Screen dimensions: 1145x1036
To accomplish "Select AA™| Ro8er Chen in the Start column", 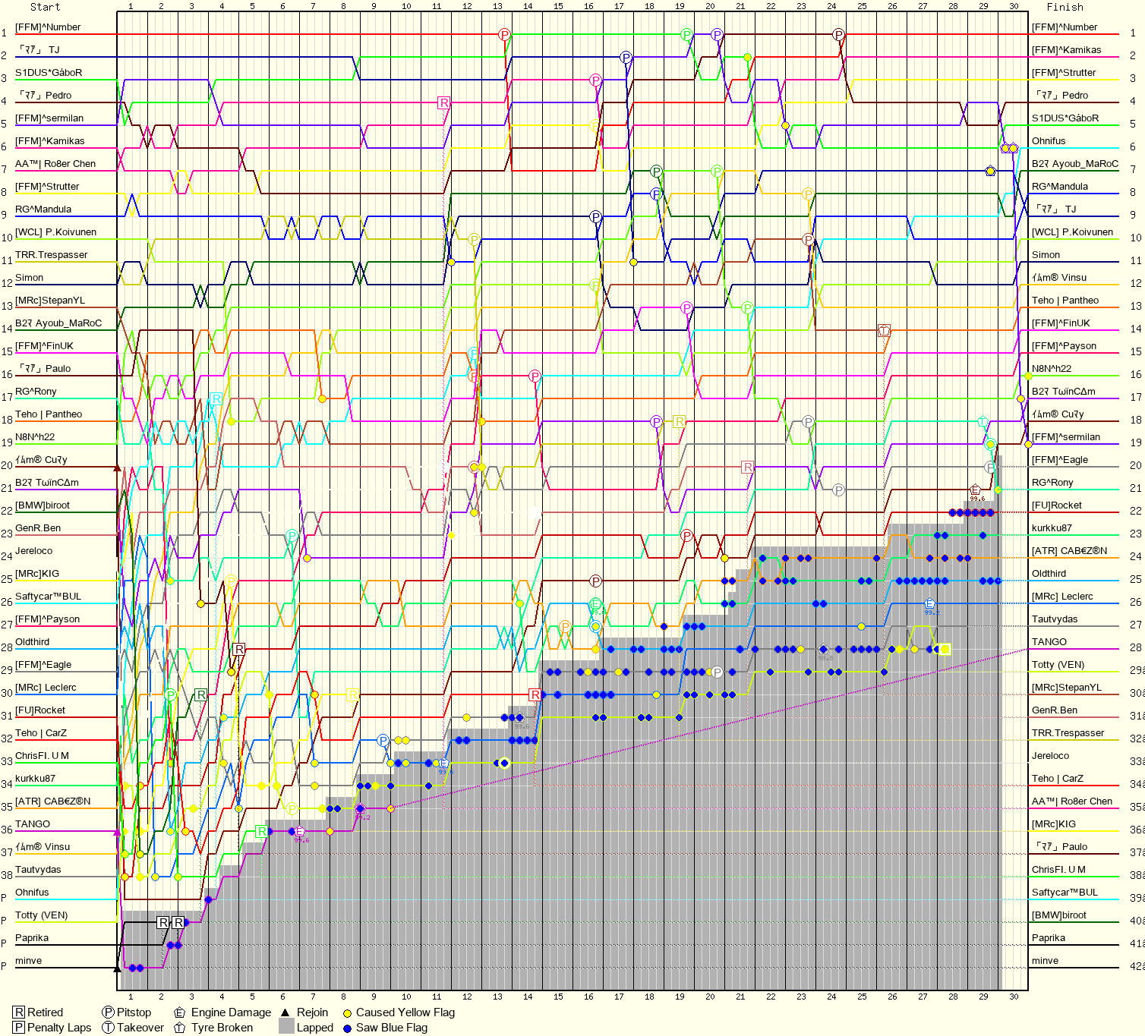I will click(55, 164).
